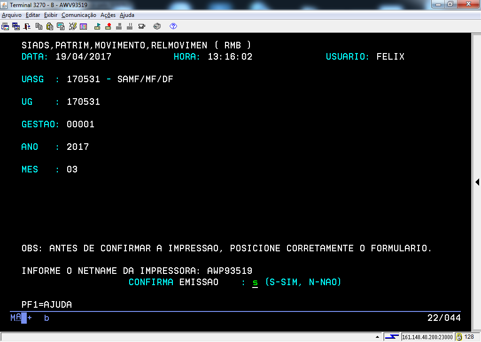Click the pause macro icon

point(130,26)
